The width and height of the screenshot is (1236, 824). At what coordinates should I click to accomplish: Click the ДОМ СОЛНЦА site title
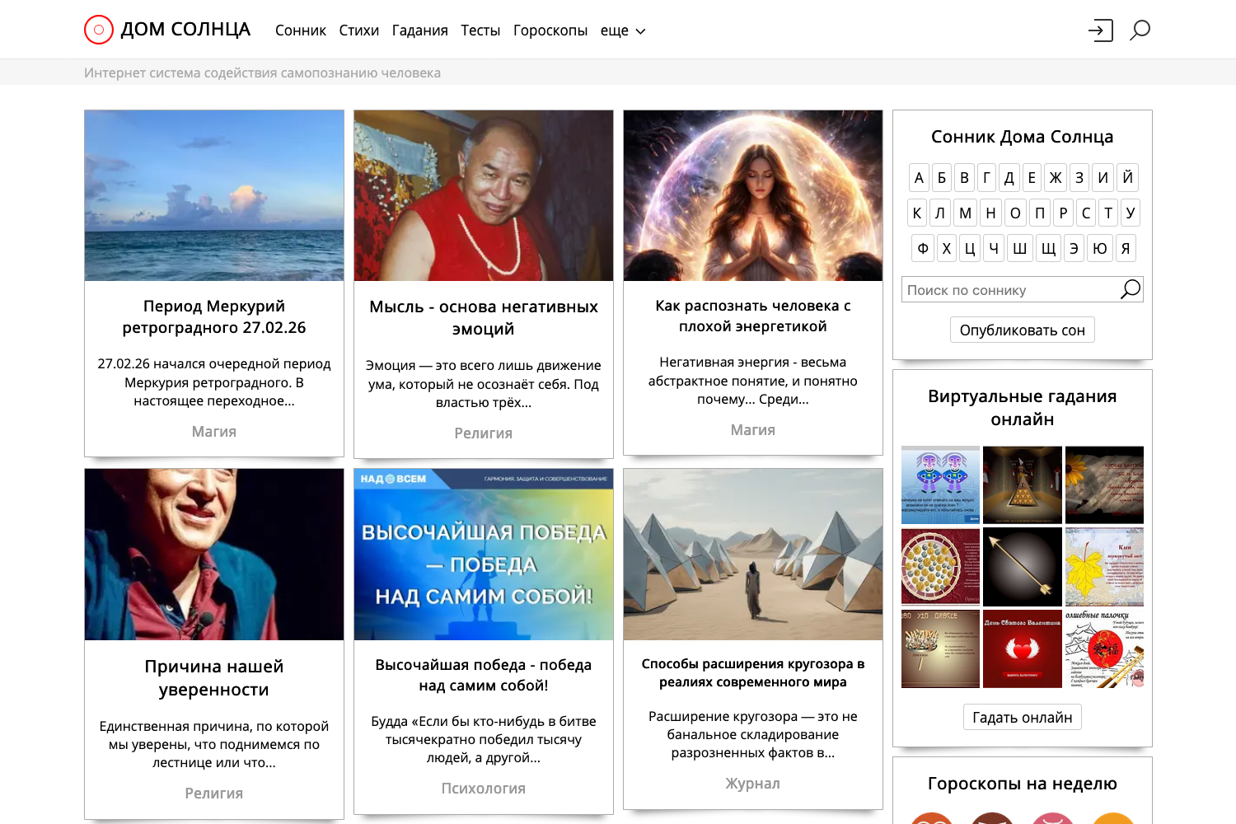(185, 30)
